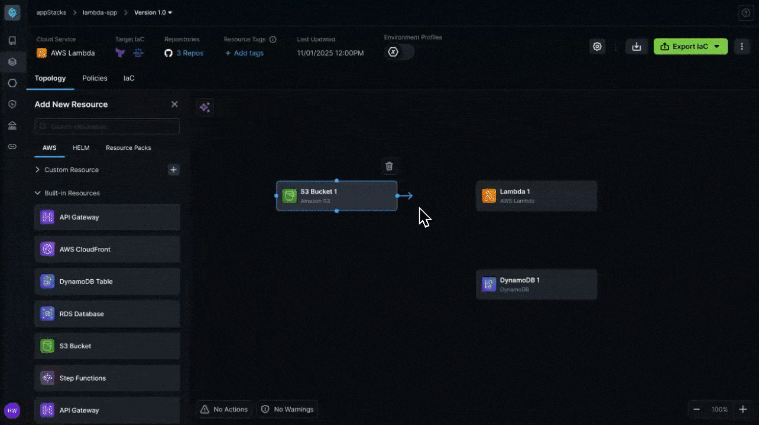The height and width of the screenshot is (425, 759).
Task: Open the bank building sidebar icon
Action: click(x=12, y=125)
